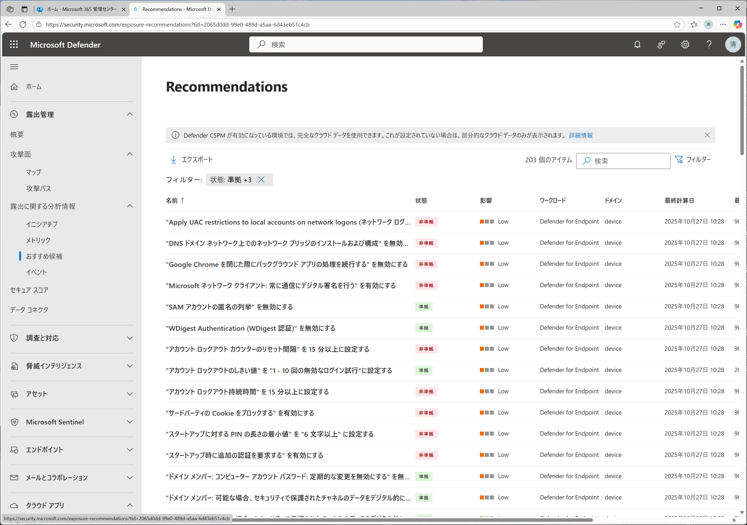Open the app launcher waffle icon

[x=14, y=45]
